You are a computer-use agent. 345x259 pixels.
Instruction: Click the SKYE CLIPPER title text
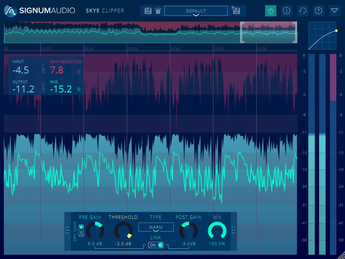(105, 10)
